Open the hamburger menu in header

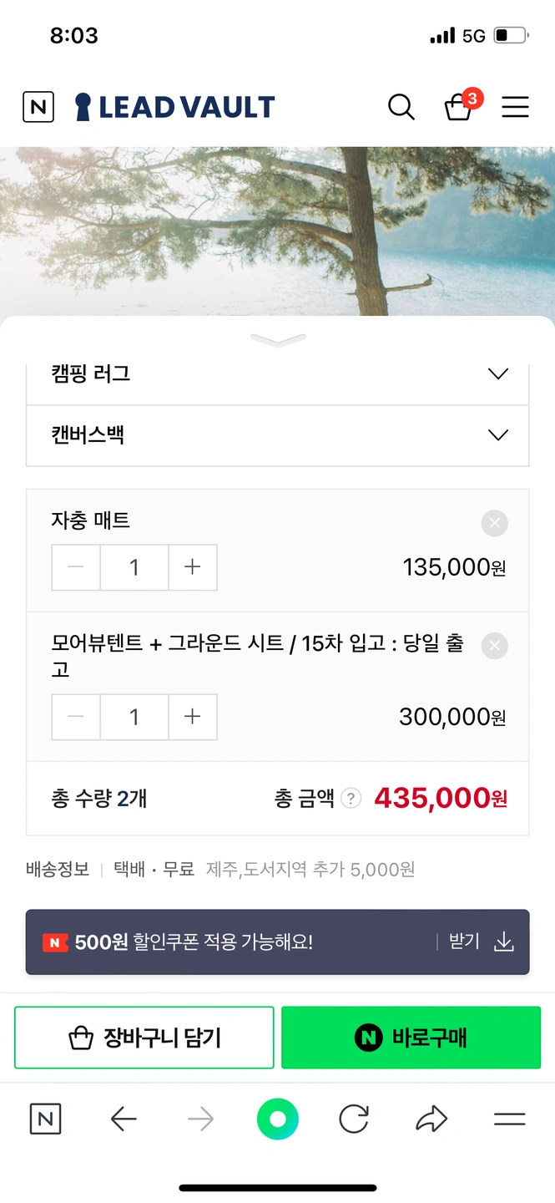(515, 107)
